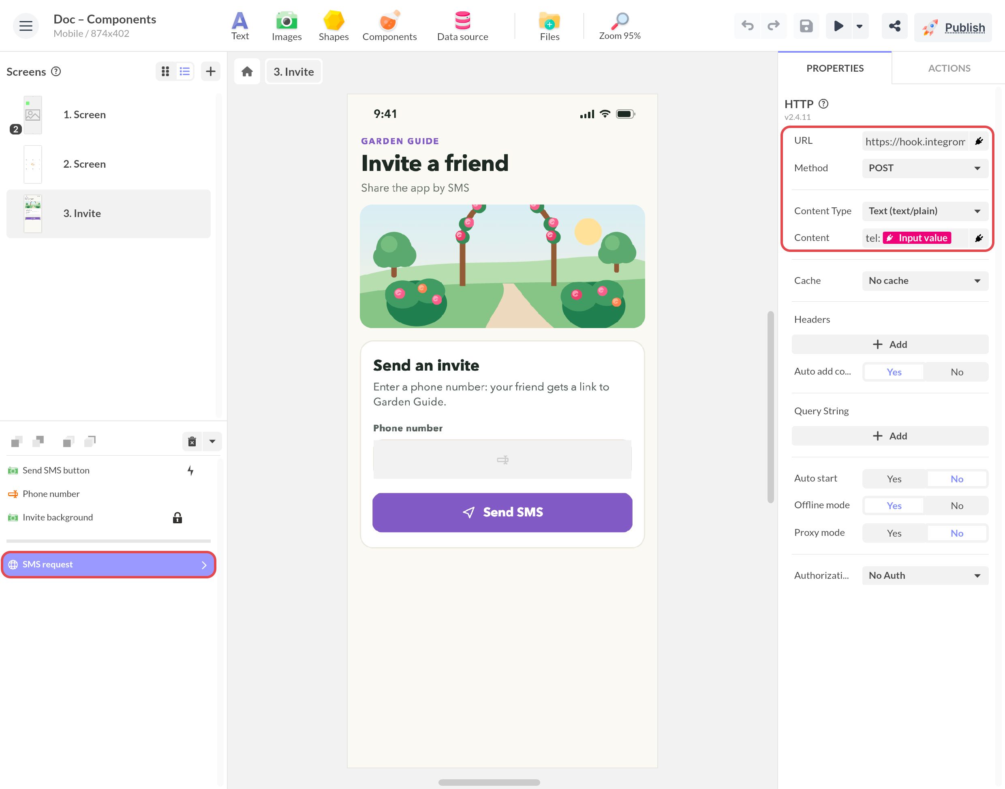Select the 1. Screen row
1005x789 pixels.
tap(109, 115)
